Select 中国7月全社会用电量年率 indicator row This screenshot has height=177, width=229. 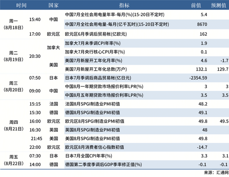[114, 15]
